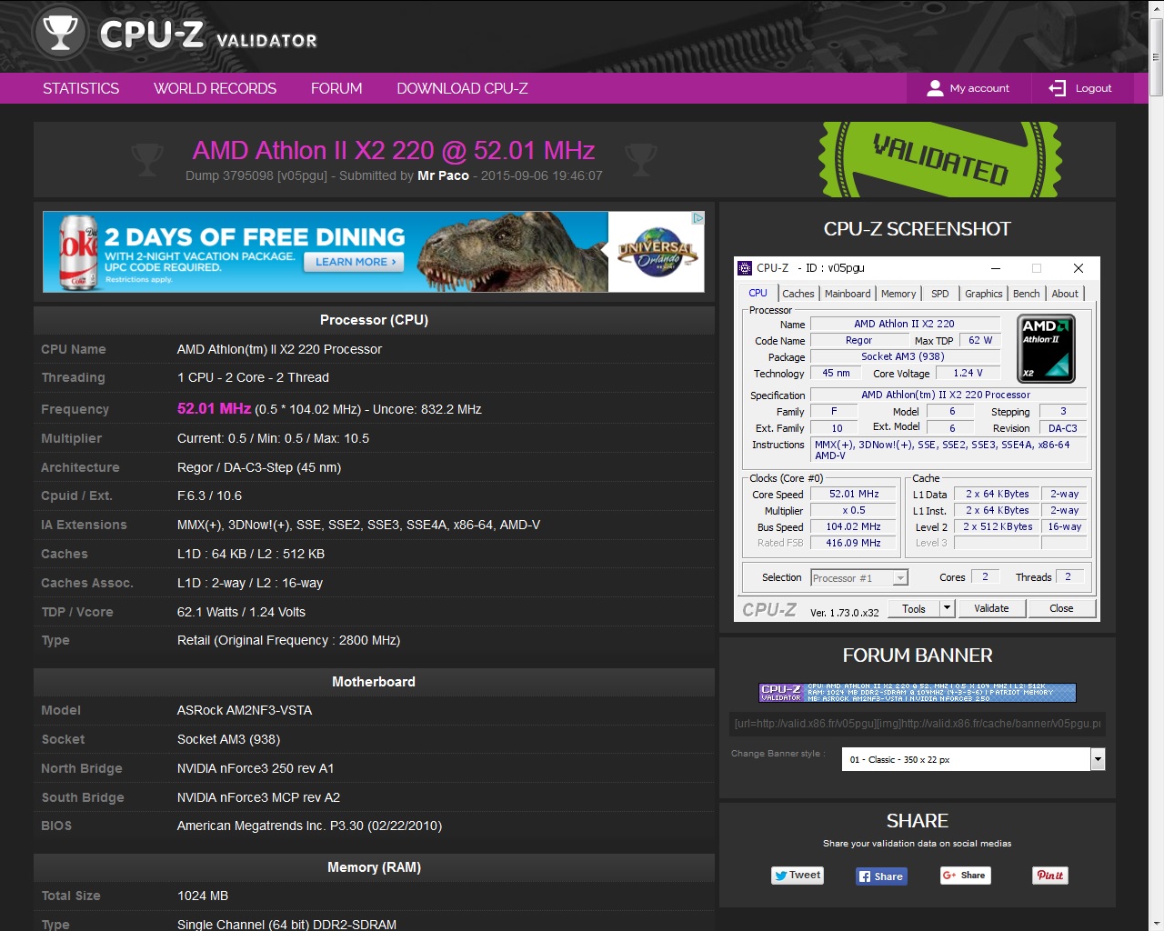1164x931 pixels.
Task: Switch to the Caches tab in the CPU-Z screenshot
Action: [798, 294]
